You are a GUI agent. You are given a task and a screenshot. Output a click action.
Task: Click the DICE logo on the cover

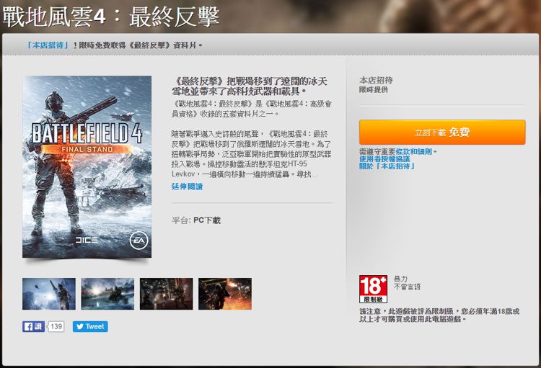click(x=87, y=240)
